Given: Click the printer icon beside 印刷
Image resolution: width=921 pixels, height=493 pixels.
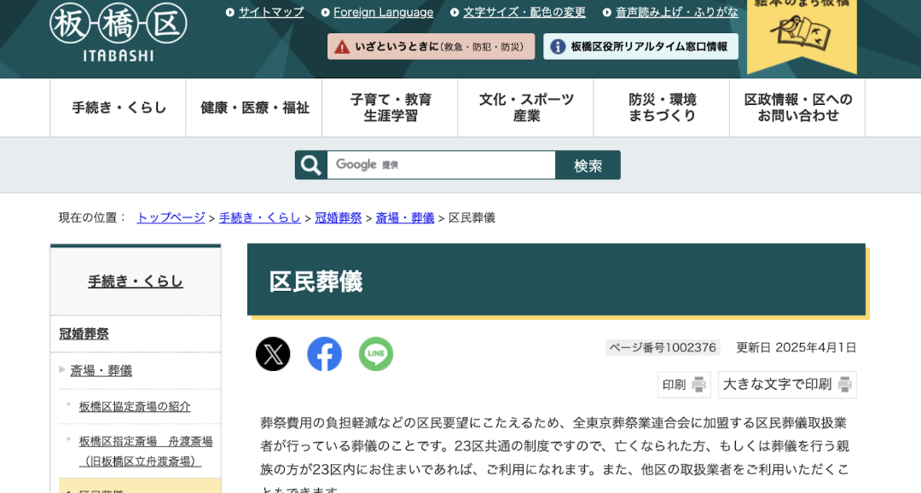Looking at the screenshot, I should pos(699,385).
